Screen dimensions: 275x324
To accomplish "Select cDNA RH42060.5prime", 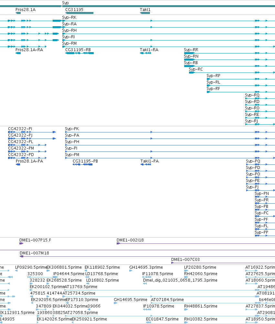I will point(201,274).
